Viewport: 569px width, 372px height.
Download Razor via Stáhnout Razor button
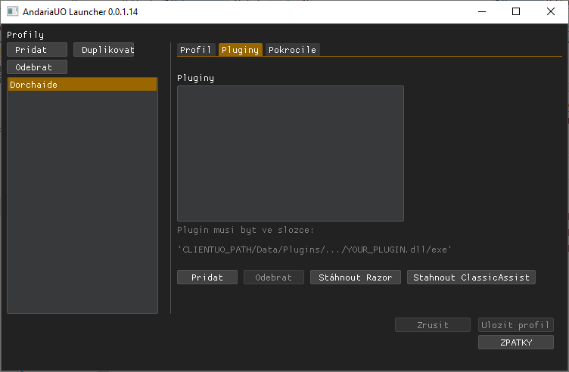[x=355, y=277]
